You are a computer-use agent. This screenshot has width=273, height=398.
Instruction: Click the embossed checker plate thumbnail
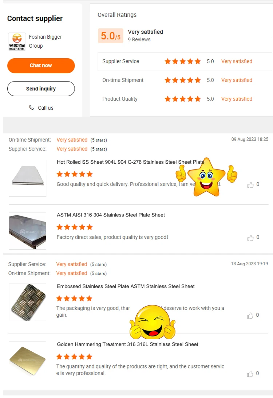(x=28, y=302)
